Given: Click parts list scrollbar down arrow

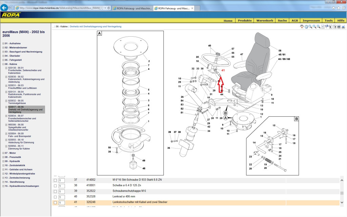Looking at the screenshot, I should coord(342,202).
